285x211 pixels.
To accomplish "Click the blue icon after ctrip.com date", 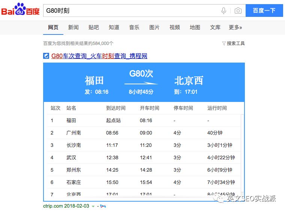I will pyautogui.click(x=103, y=206).
